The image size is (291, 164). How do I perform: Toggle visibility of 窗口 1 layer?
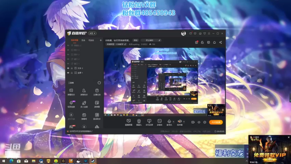(68, 63)
